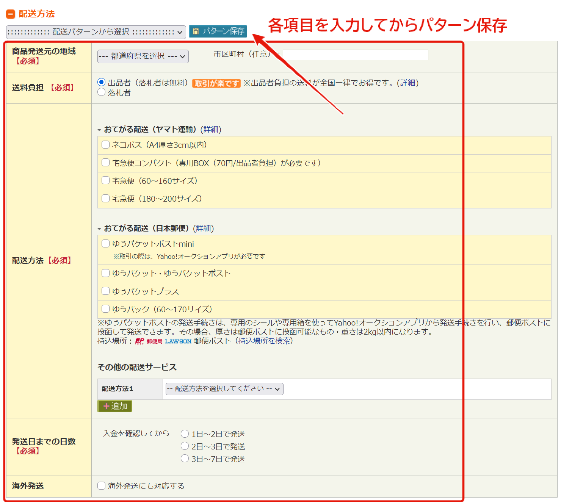Open 詳細 link for ヤマト運輸 delivery
The image size is (561, 504).
click(x=211, y=130)
